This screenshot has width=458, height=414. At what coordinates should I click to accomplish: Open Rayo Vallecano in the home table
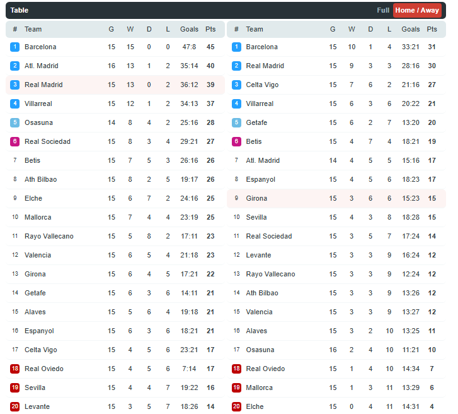49,236
